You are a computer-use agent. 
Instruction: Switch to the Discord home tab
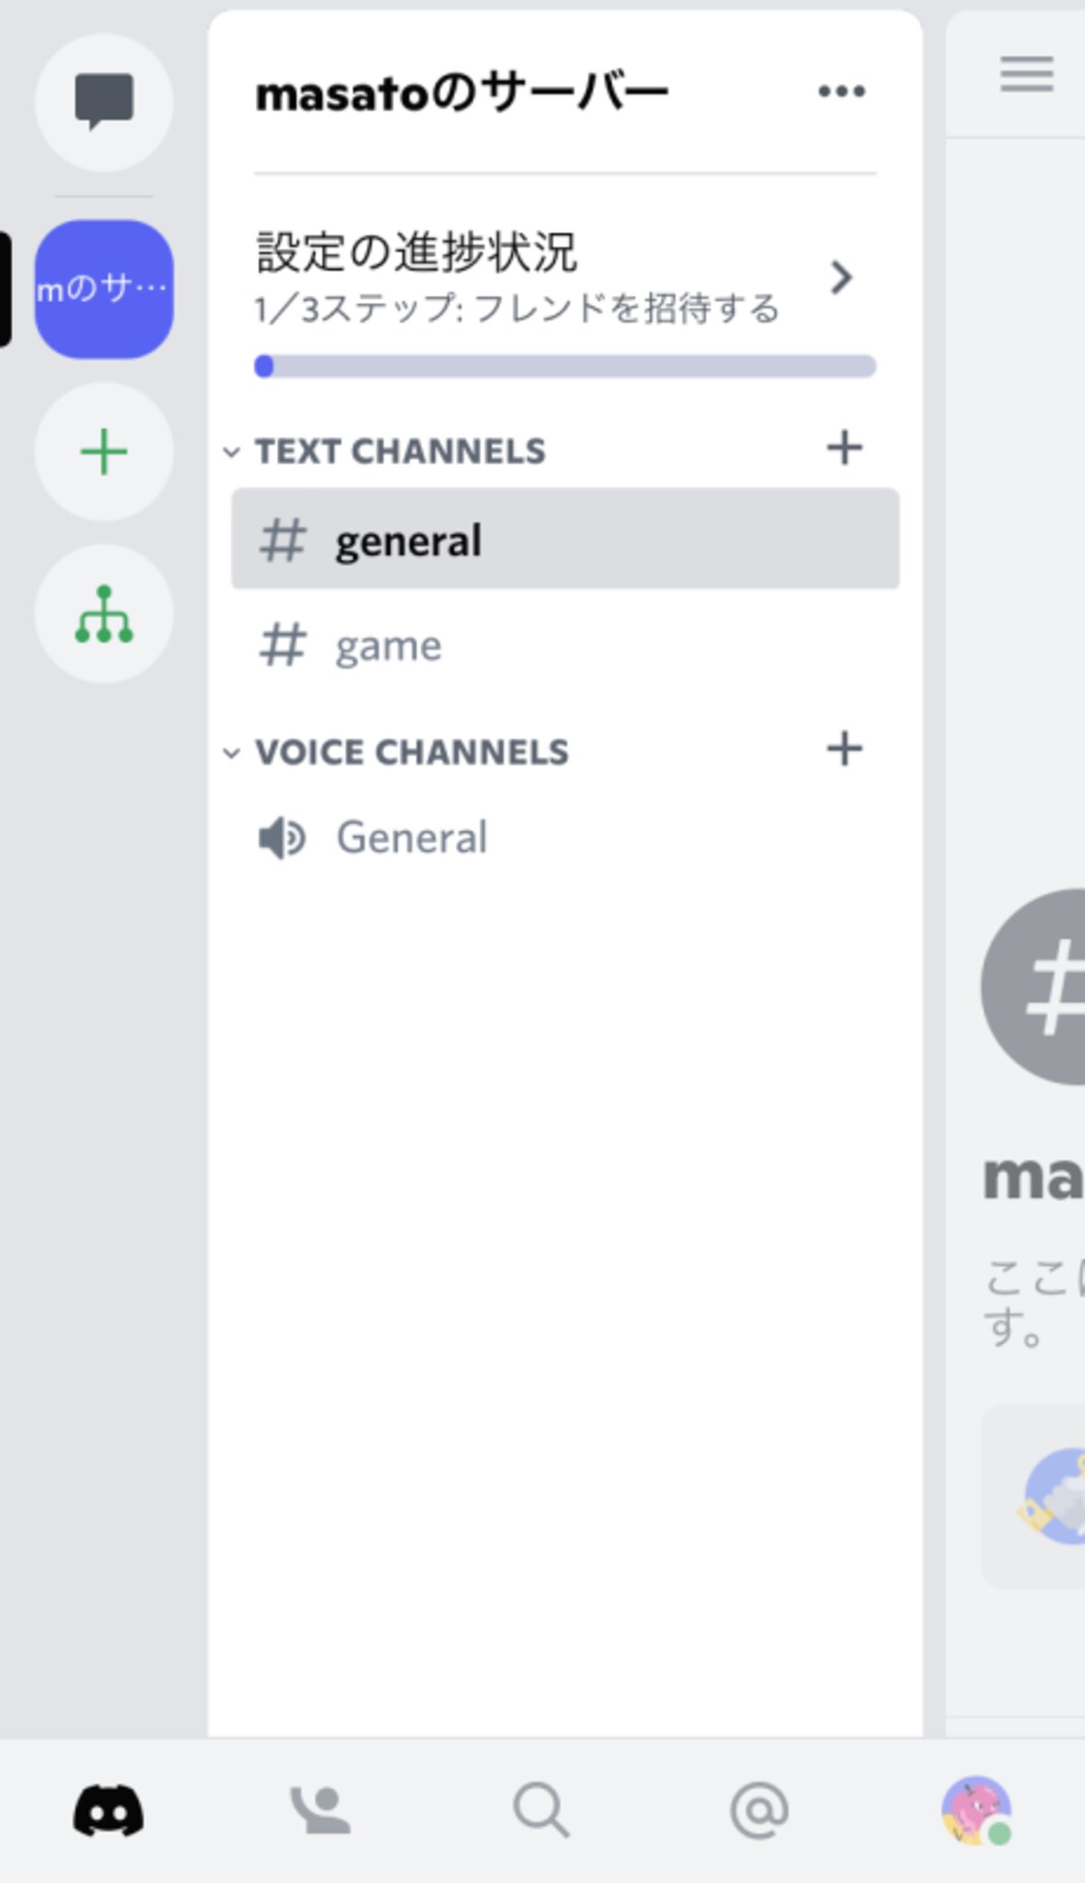108,1811
